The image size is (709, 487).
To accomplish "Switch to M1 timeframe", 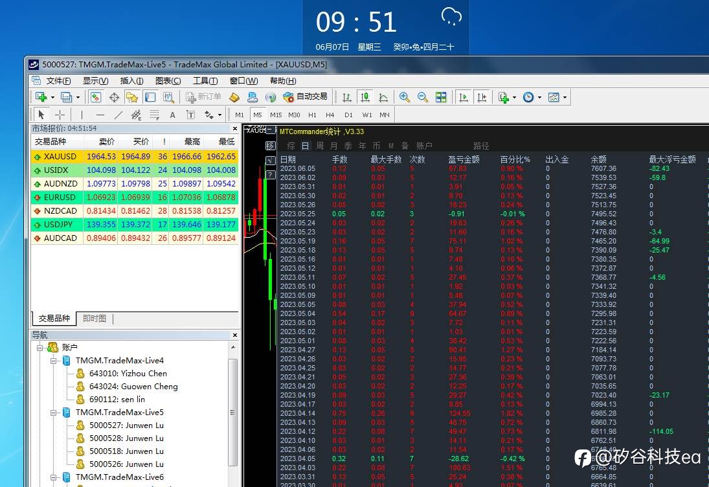I will coord(240,115).
